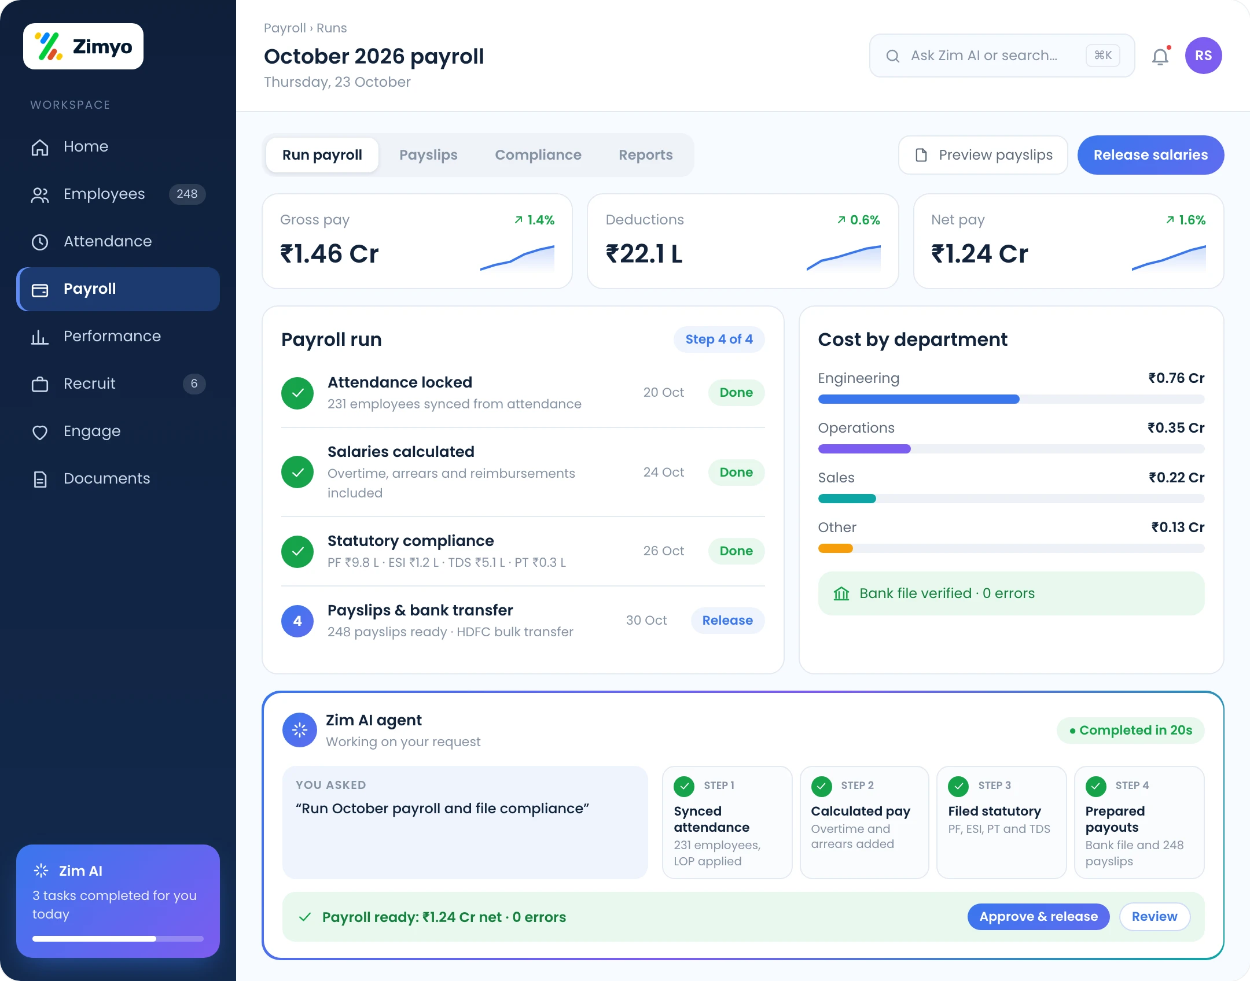Click the Gross pay ₹1.46 Cr value
Viewport: 1250px width, 981px height.
pyautogui.click(x=329, y=254)
